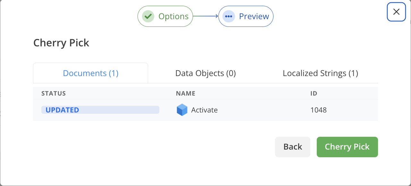Click the STATUS column header
The image size is (411, 186).
[54, 93]
